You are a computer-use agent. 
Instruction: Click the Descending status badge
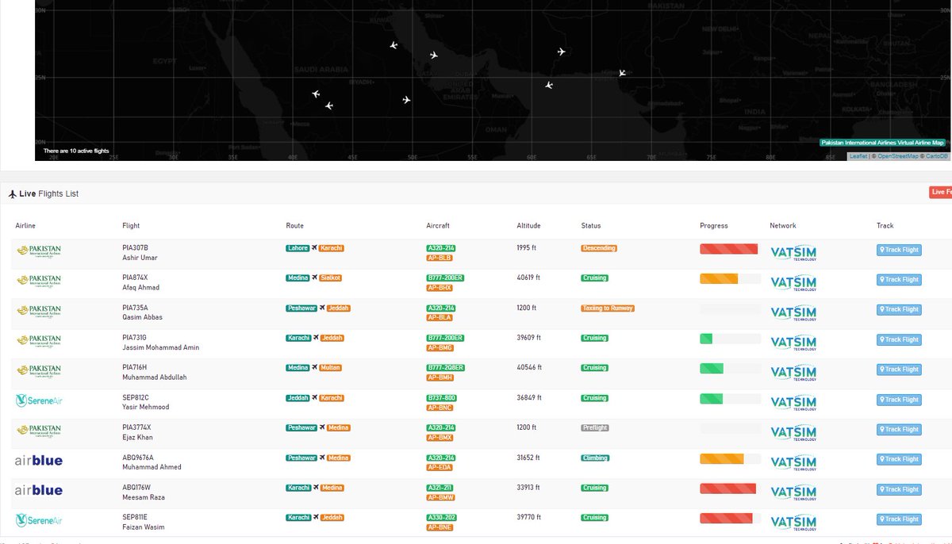point(599,248)
